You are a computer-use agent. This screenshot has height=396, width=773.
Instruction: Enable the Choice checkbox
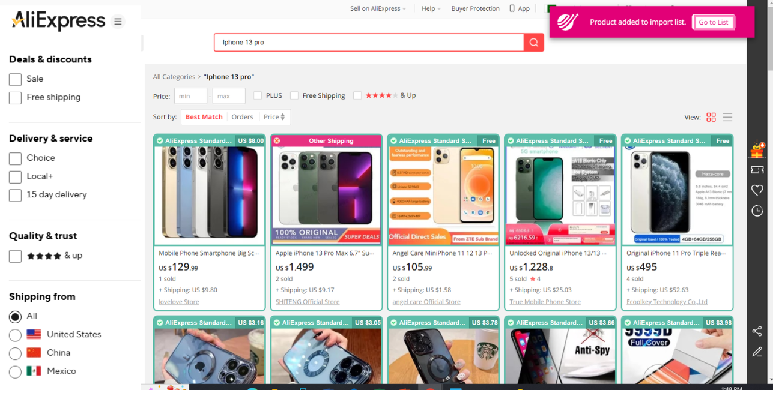16,158
